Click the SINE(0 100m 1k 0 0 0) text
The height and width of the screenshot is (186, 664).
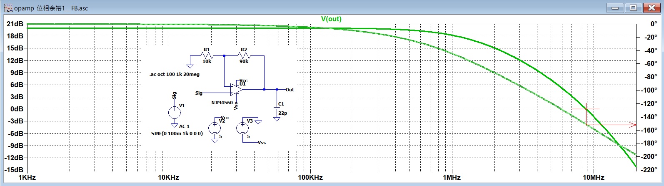coord(177,133)
